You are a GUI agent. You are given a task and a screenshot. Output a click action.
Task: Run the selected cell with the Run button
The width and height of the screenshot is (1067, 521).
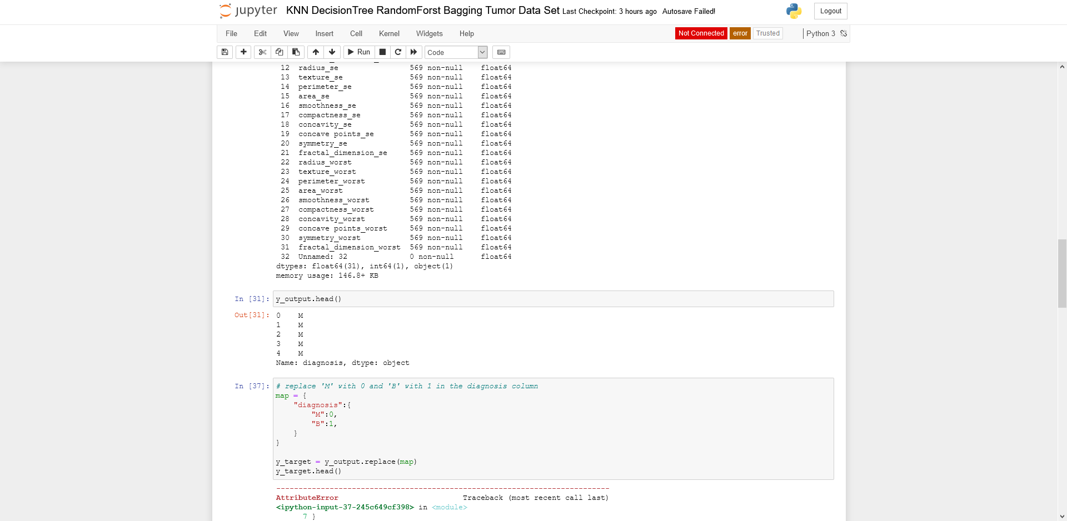pyautogui.click(x=359, y=52)
